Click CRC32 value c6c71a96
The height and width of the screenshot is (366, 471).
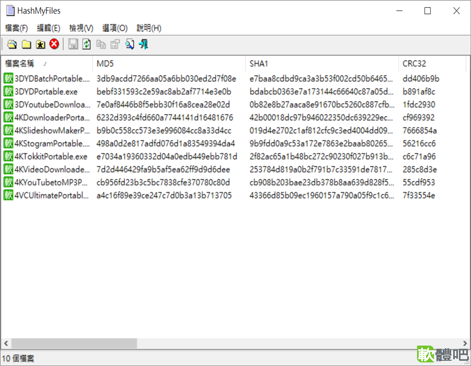click(x=419, y=156)
